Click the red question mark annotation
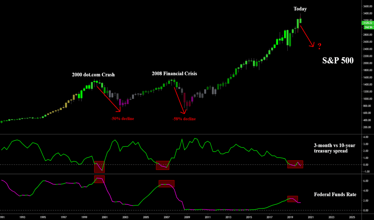The height and width of the screenshot is (220, 374). pyautogui.click(x=319, y=46)
